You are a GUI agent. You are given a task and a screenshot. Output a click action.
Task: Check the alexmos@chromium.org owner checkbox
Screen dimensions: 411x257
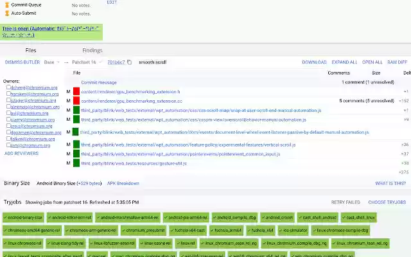tap(8, 107)
